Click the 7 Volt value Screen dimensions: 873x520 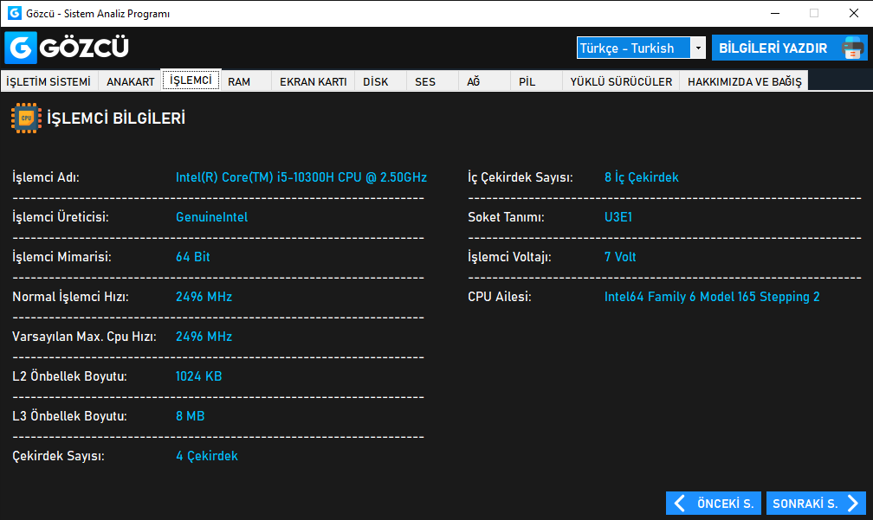(x=620, y=257)
